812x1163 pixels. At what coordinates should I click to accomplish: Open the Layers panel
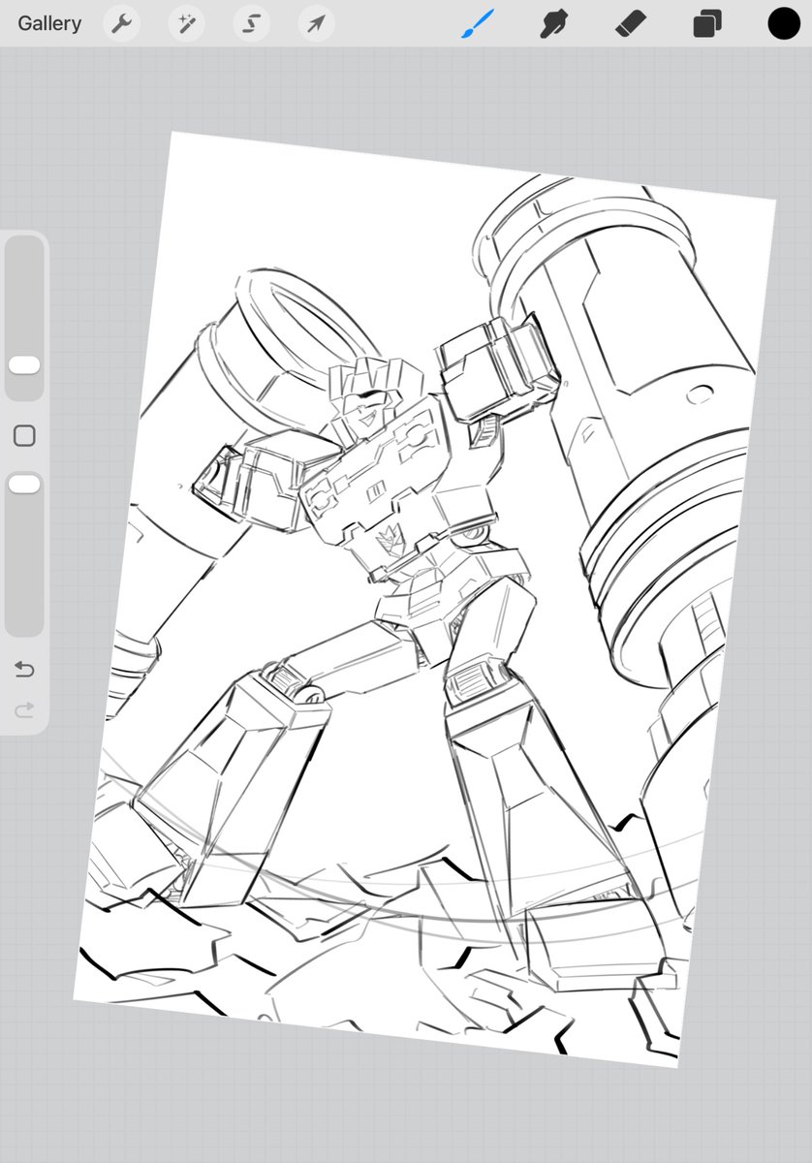point(707,23)
